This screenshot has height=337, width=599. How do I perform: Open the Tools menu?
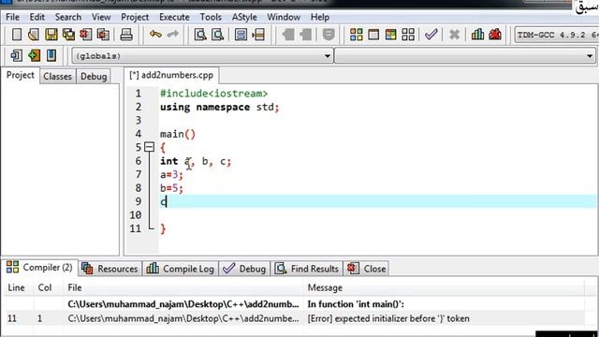[x=211, y=17]
